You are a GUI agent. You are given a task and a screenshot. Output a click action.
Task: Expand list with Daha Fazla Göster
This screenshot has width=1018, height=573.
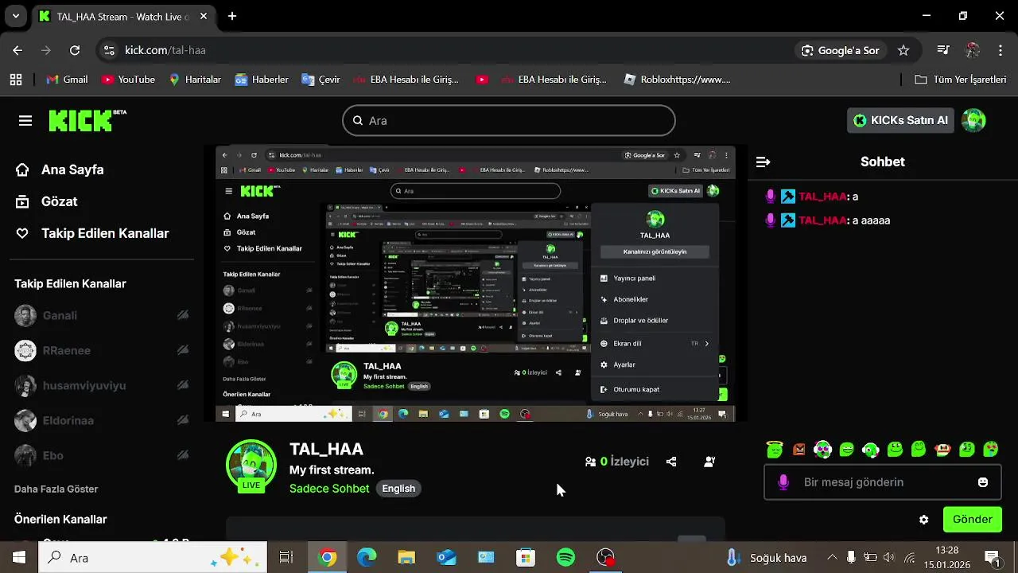click(56, 489)
